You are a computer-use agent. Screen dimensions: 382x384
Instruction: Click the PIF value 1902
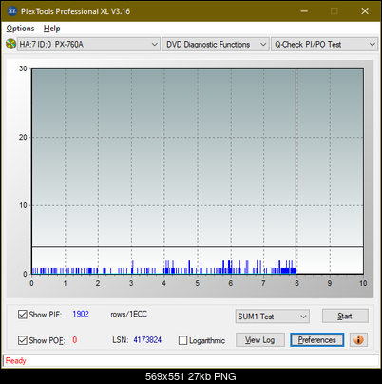(81, 314)
